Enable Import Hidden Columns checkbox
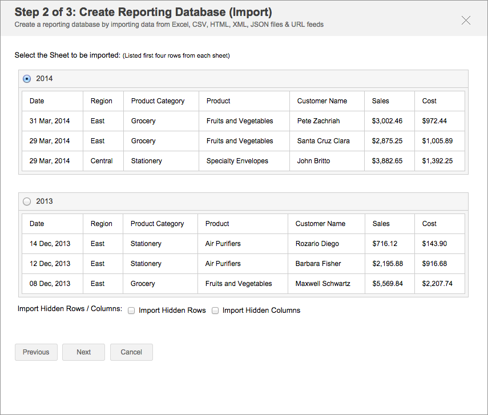The height and width of the screenshot is (415, 488). point(215,311)
